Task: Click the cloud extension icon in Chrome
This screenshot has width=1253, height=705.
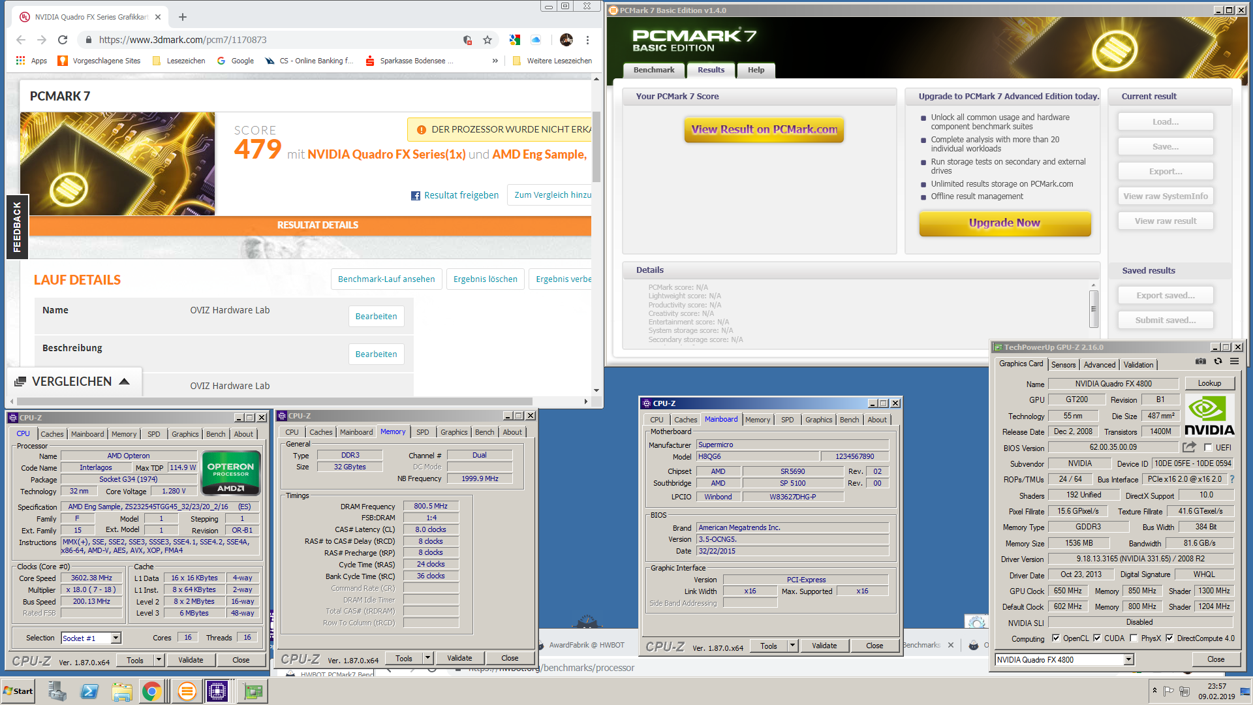Action: click(536, 40)
